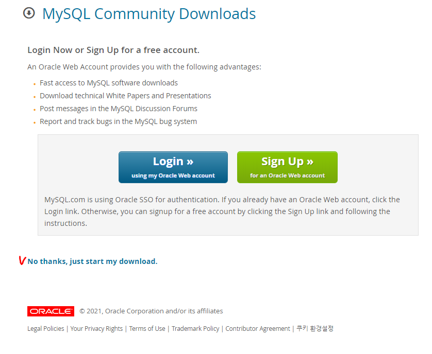The width and height of the screenshot is (432, 354).
Task: Click the technical White Papers bullet item
Action: coord(125,96)
